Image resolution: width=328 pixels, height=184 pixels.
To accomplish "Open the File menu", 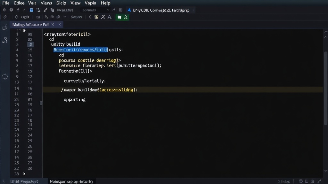I will pyautogui.click(x=6, y=3).
